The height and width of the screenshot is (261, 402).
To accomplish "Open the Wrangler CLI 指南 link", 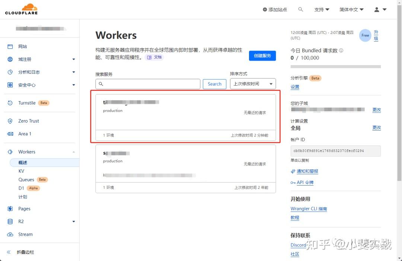I will [x=309, y=209].
